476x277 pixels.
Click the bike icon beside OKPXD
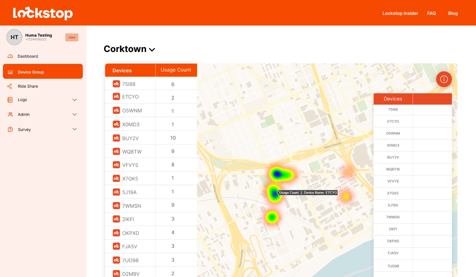tap(116, 233)
